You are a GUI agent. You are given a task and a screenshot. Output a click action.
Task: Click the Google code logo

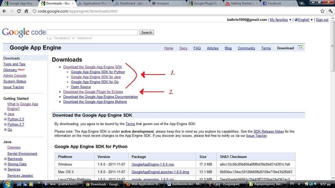[x=24, y=32]
